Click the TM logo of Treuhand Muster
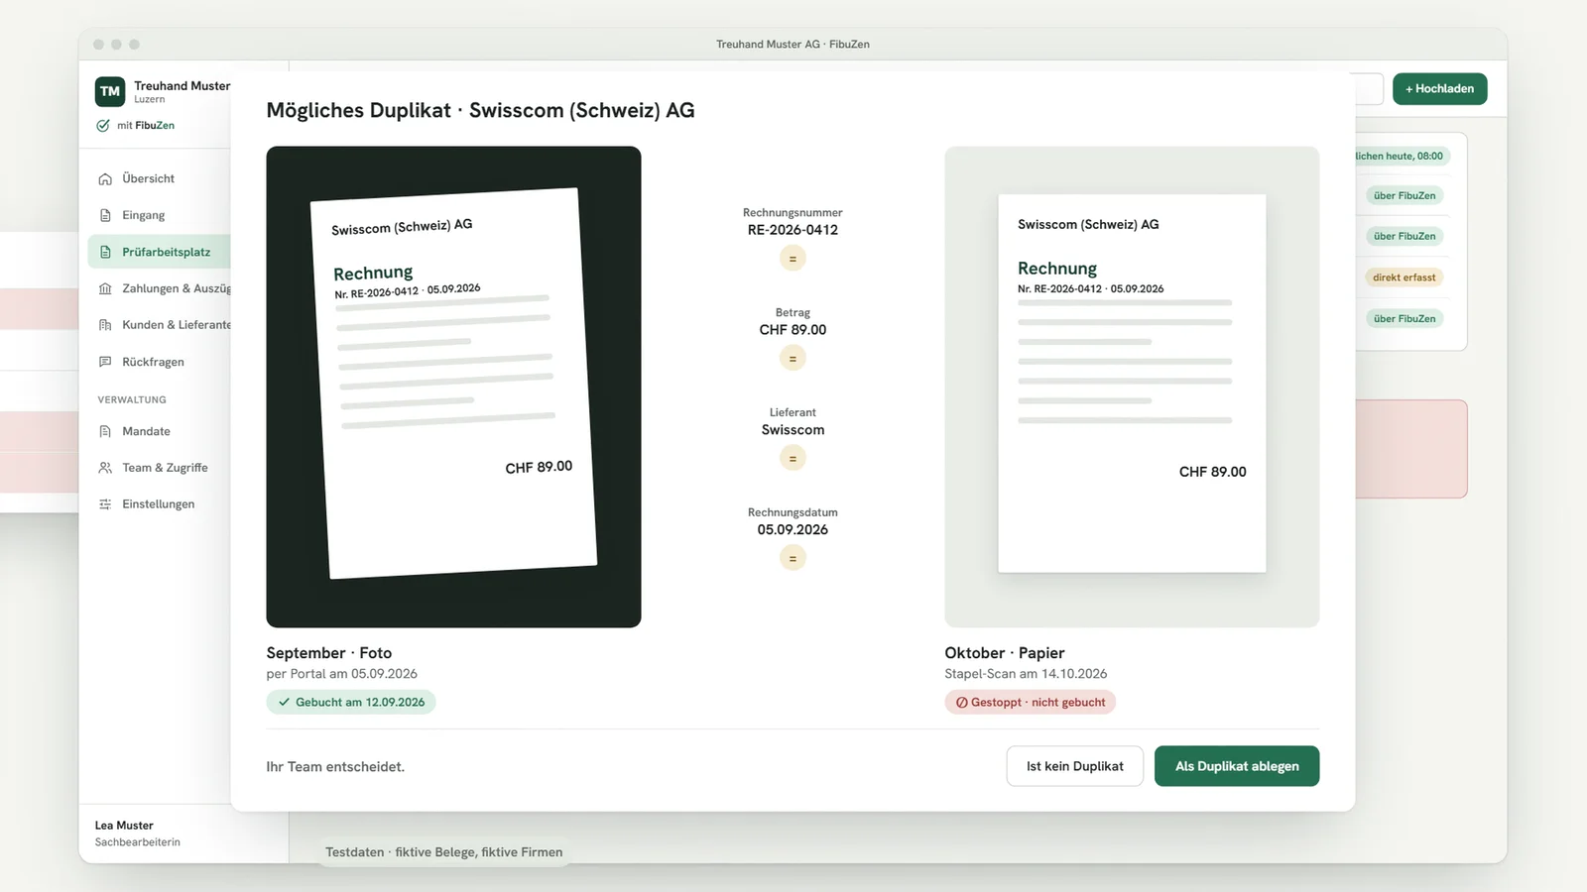 pos(110,91)
